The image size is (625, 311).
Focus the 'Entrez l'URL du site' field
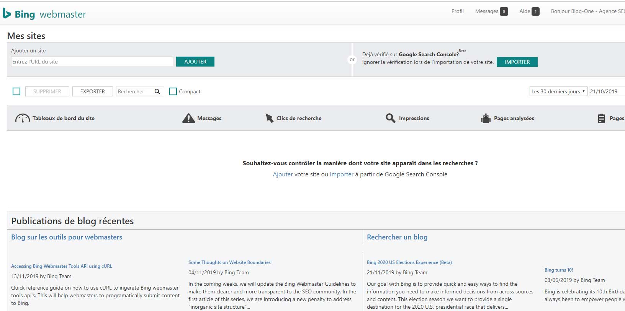(x=92, y=62)
